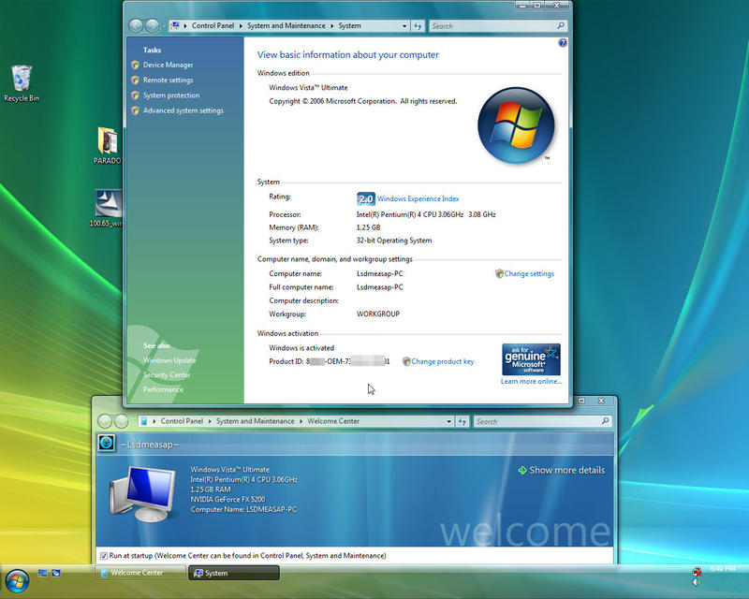
Task: Click search magnifier in Welcome Center window
Action: click(x=605, y=421)
